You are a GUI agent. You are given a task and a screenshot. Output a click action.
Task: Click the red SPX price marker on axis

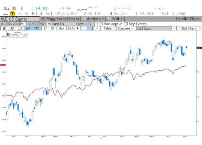(x=3, y=65)
